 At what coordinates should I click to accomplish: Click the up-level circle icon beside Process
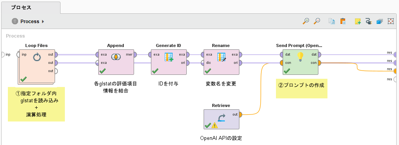coord(15,21)
